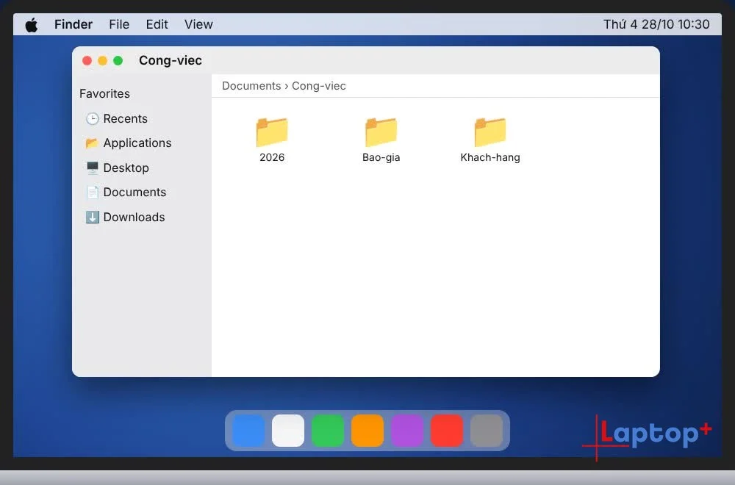The width and height of the screenshot is (735, 485).
Task: Close the Cong-viec window with red button
Action: [x=87, y=60]
